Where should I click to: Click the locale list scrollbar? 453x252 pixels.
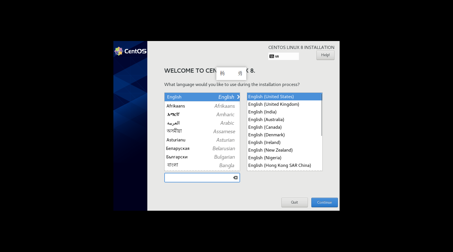[x=322, y=115]
